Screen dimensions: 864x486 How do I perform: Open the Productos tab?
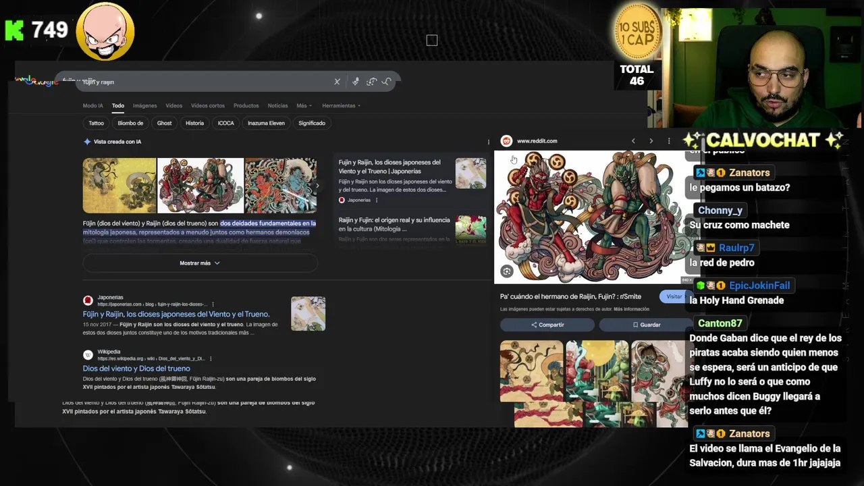coord(246,106)
